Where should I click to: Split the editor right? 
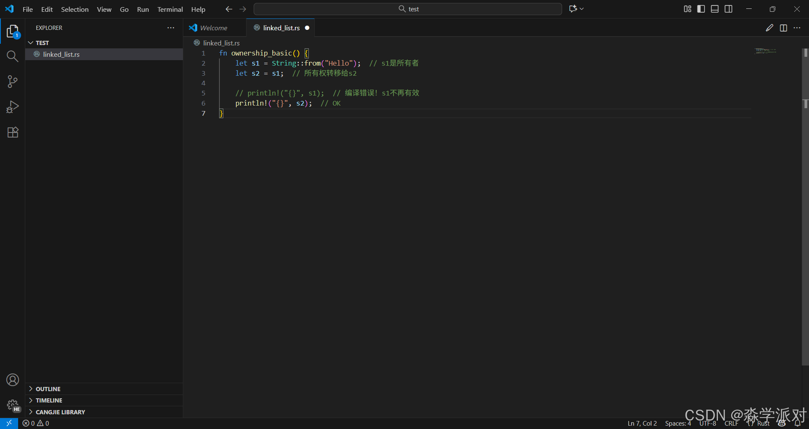click(783, 28)
